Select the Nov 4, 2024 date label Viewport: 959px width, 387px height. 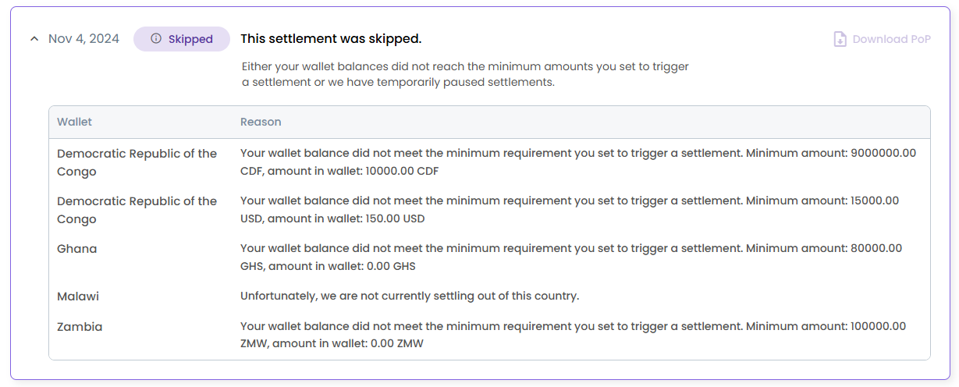(83, 39)
